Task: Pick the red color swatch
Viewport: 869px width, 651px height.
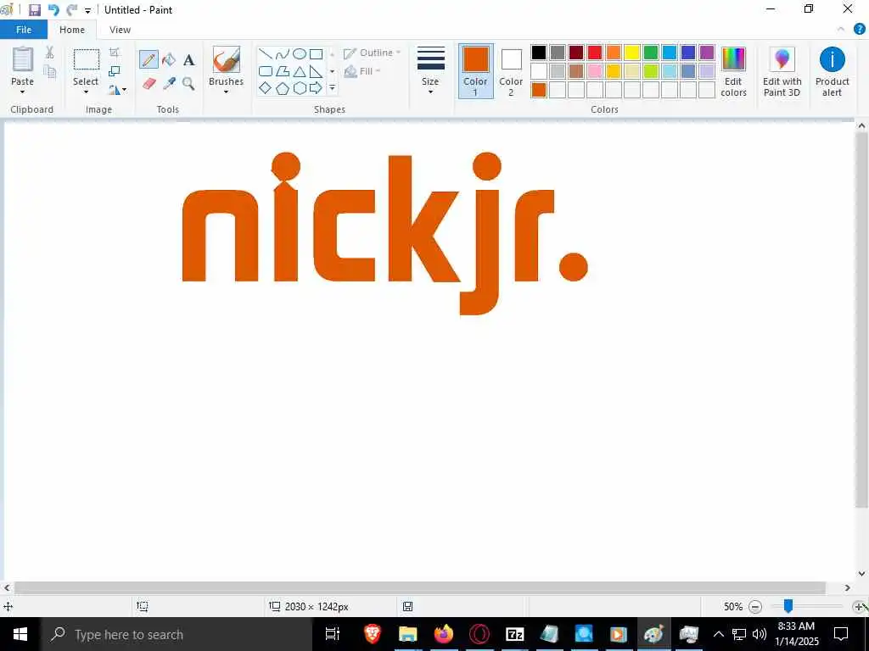Action: click(x=595, y=53)
